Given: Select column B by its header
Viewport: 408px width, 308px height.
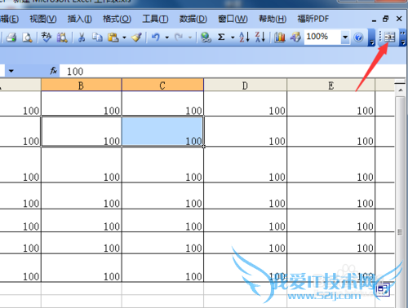Looking at the screenshot, I should click(x=82, y=86).
